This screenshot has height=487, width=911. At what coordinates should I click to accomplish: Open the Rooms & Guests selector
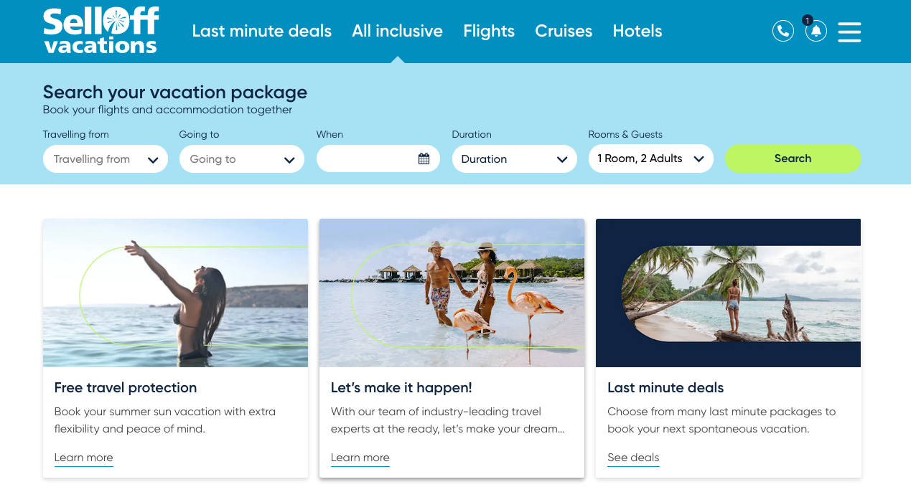pos(650,159)
